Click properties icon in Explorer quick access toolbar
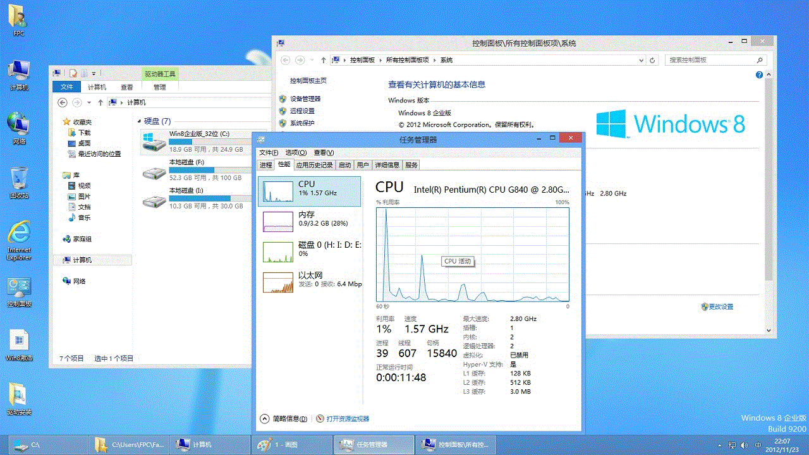The width and height of the screenshot is (809, 455). click(x=73, y=73)
